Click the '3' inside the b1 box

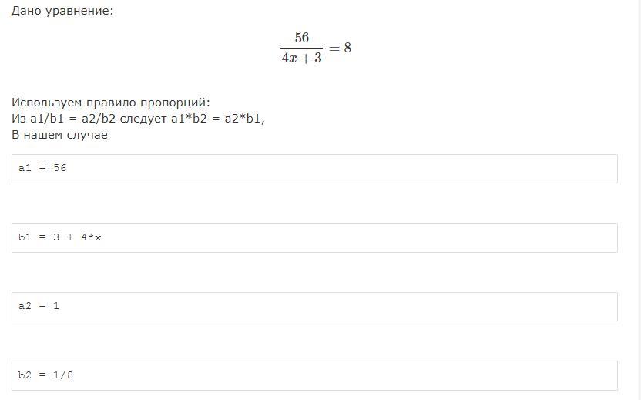pyautogui.click(x=56, y=237)
